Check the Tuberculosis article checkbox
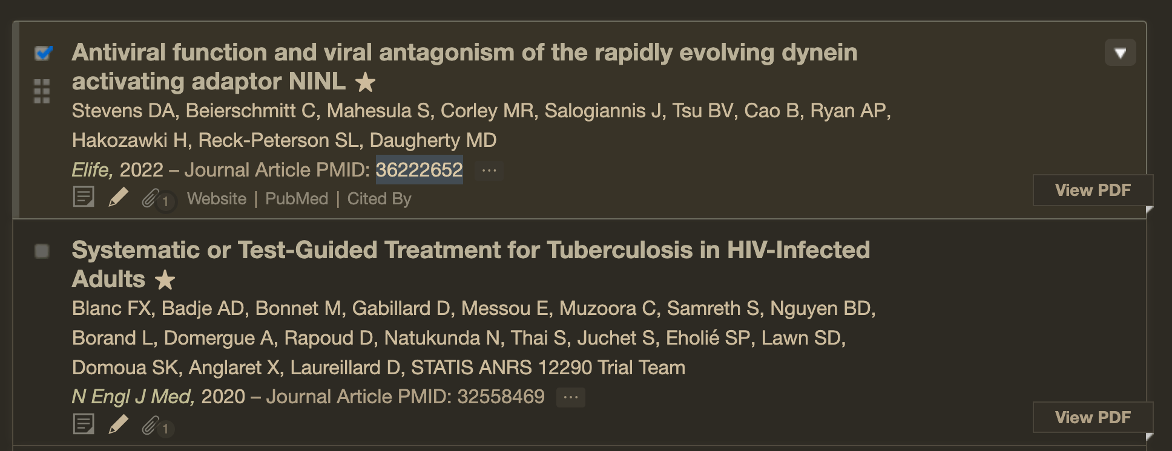This screenshot has height=451, width=1172. (42, 251)
